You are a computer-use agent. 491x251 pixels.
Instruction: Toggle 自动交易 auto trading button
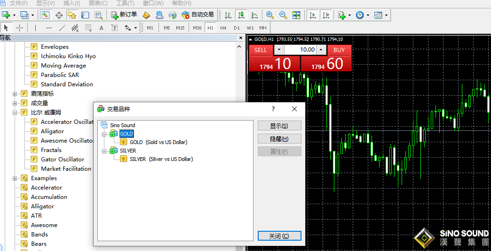pyautogui.click(x=198, y=15)
